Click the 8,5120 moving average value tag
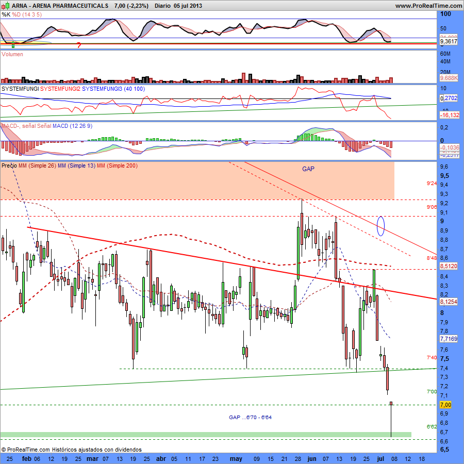The width and height of the screenshot is (464, 464). coord(449,266)
